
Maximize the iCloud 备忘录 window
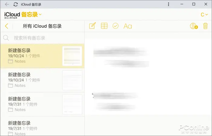click(x=194, y=4)
